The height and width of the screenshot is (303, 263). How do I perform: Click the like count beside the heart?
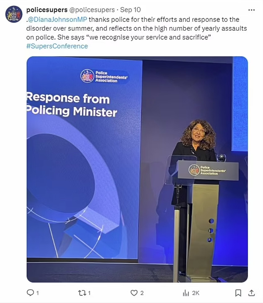point(143,293)
